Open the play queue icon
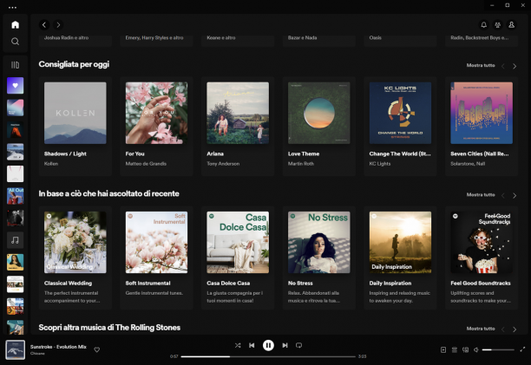This screenshot has height=365, width=531. coord(455,349)
